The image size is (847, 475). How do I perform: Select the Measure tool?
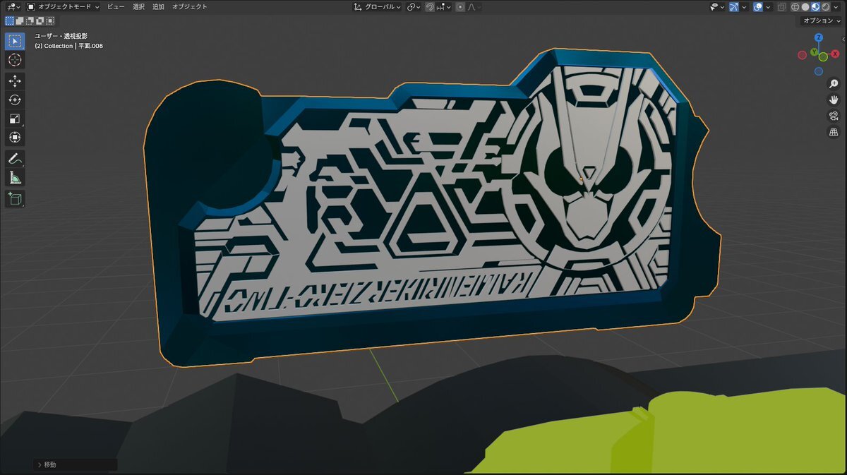click(x=15, y=177)
